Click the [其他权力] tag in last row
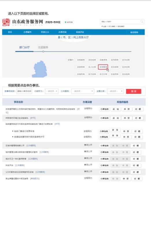This screenshot has height=231, width=151. [x=35, y=178]
